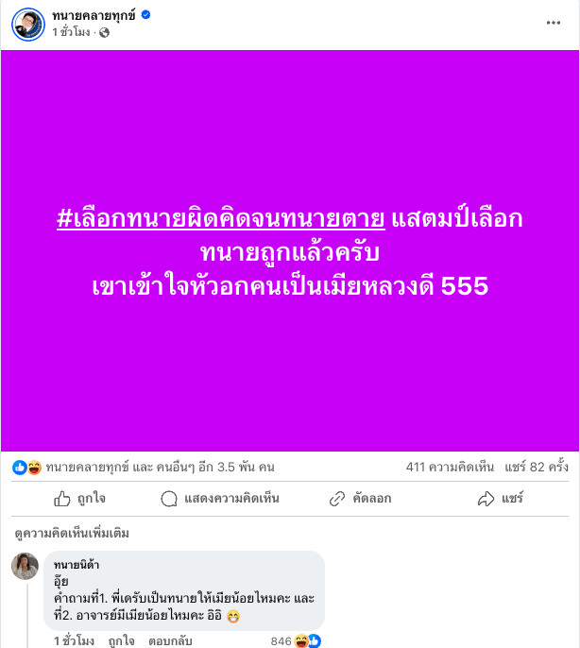Image resolution: width=580 pixels, height=648 pixels.
Task: Click the haha reaction icon under post
Action: point(34,468)
